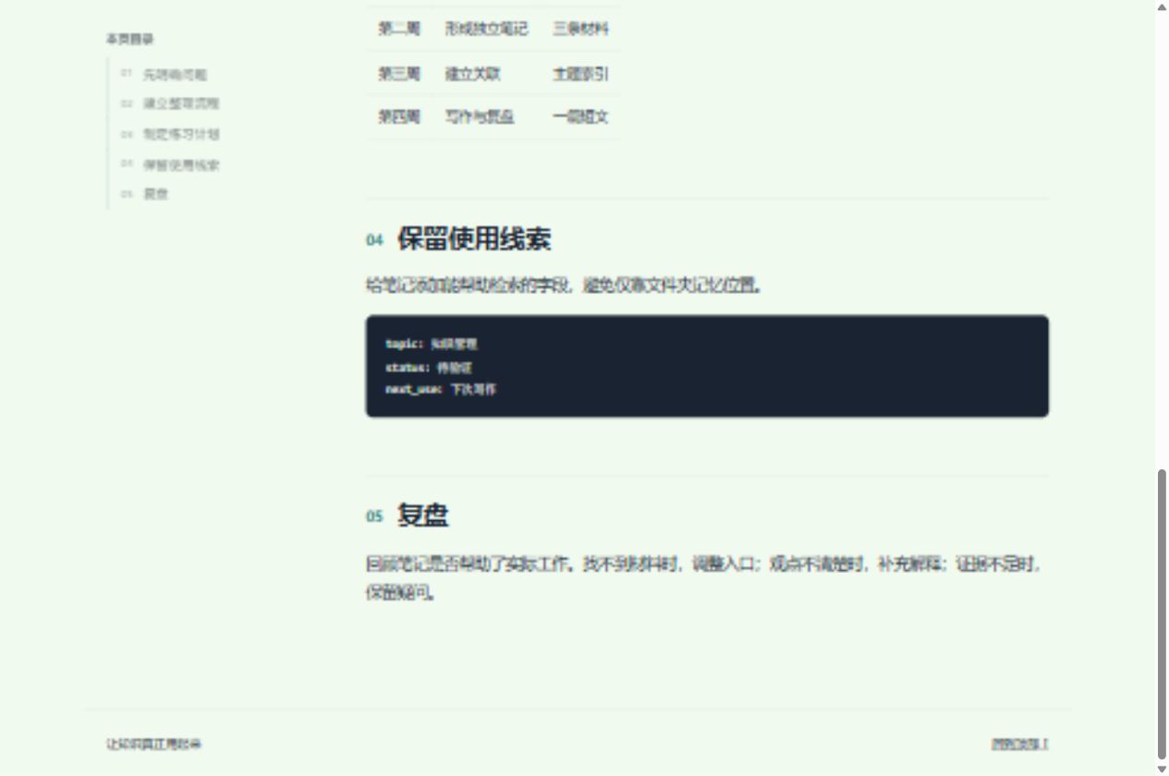Click sidebar item 05 复盘
Image resolution: width=1169 pixels, height=776 pixels.
point(145,194)
